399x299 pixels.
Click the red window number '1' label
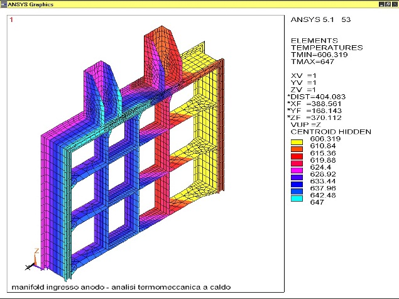click(x=11, y=19)
